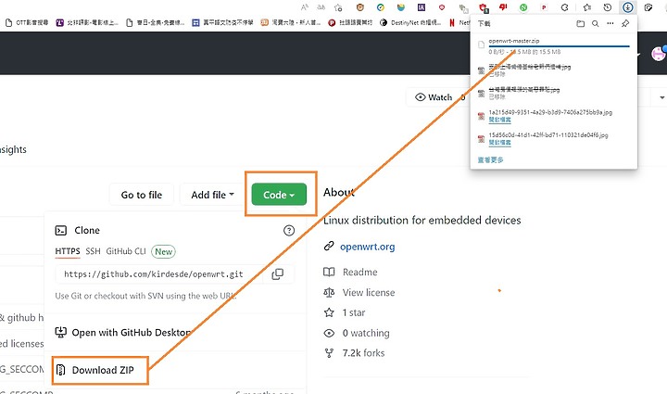Search downloads with magnifier icon
The height and width of the screenshot is (394, 667).
pos(595,24)
